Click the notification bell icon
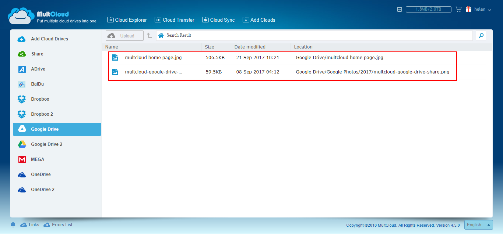Image resolution: width=503 pixels, height=234 pixels. (x=13, y=225)
